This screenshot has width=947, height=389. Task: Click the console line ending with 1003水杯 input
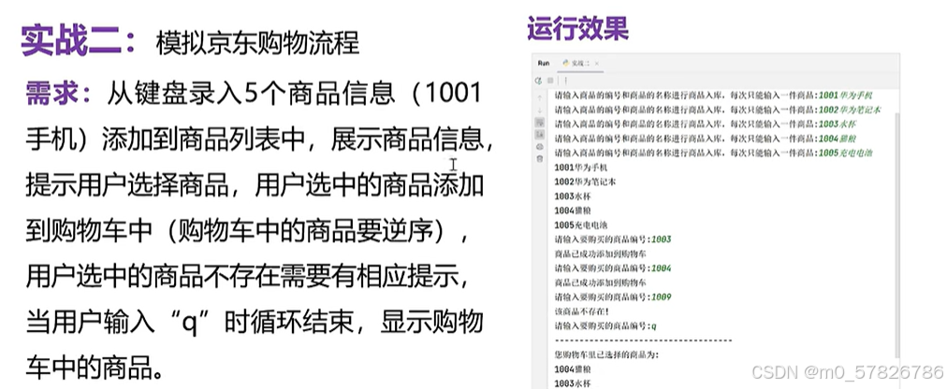pos(705,124)
